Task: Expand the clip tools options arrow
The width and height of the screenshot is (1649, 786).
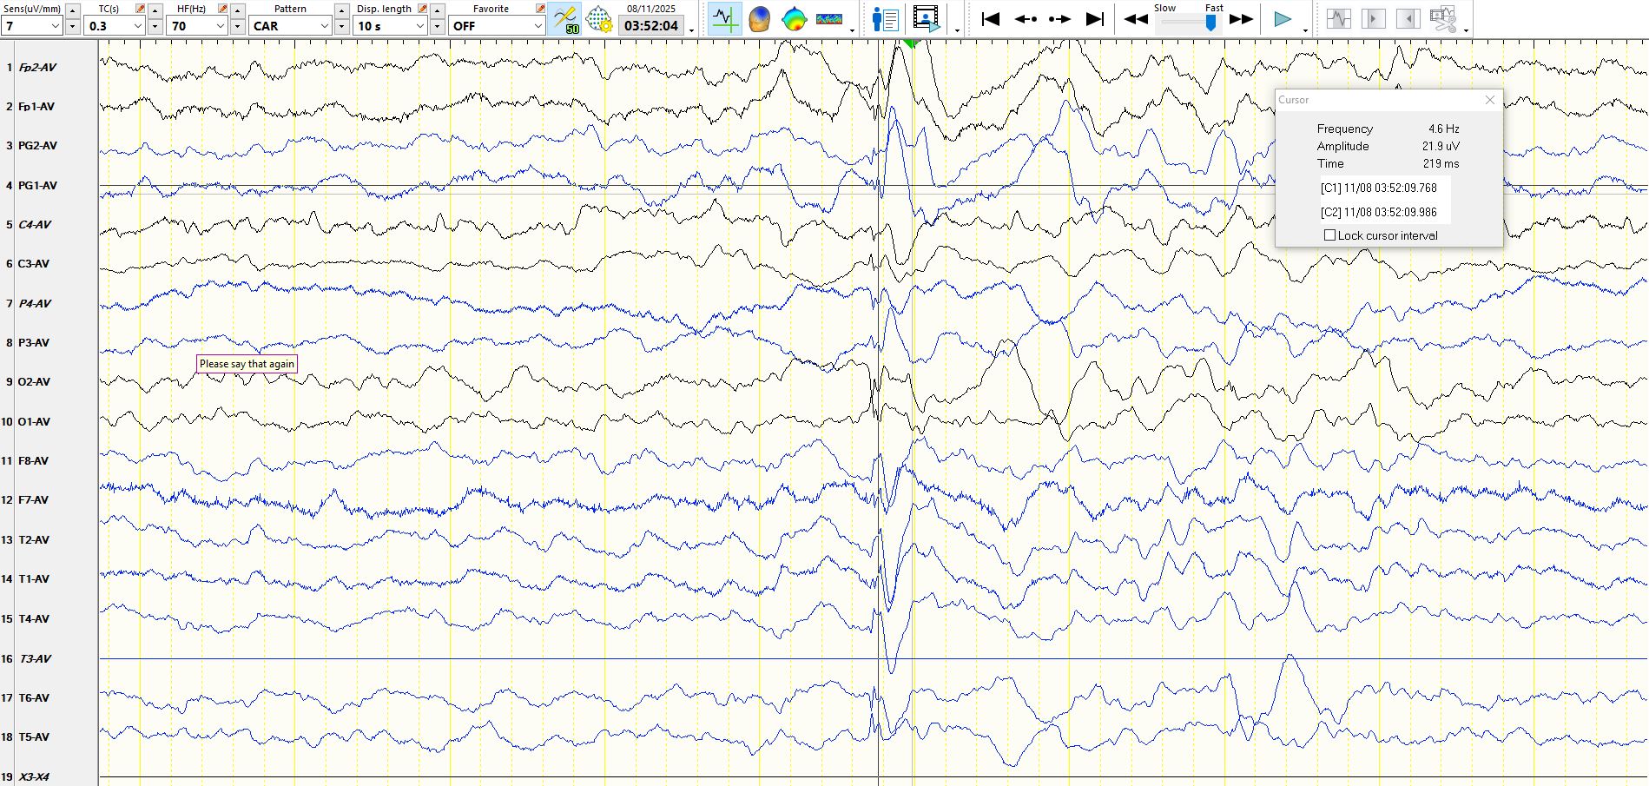Action: click(1466, 30)
